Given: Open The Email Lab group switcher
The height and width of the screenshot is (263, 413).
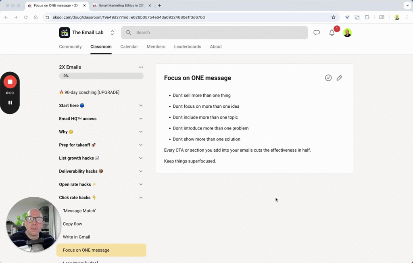Looking at the screenshot, I should (112, 33).
